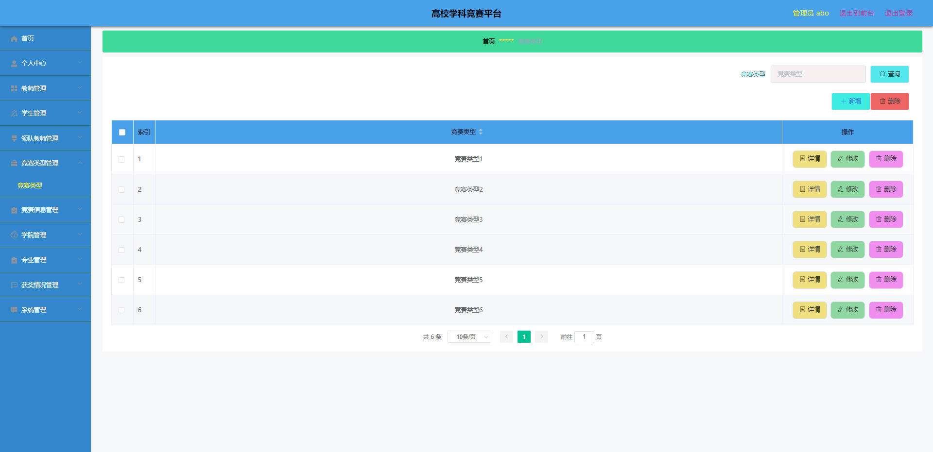Open the 竞赛类型 submenu item
933x452 pixels.
30,185
